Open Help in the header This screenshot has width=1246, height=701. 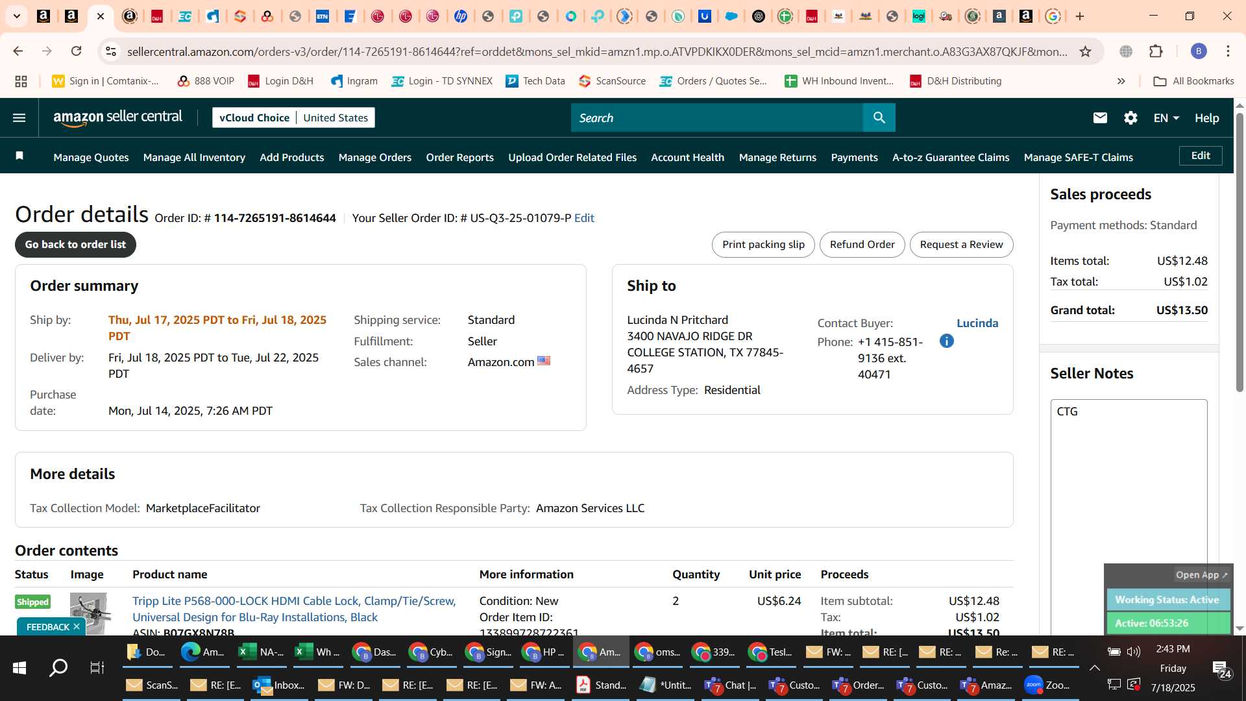click(x=1206, y=118)
